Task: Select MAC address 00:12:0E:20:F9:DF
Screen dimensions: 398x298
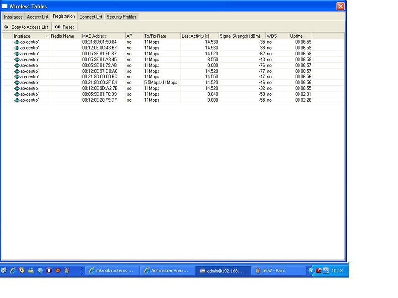Action: tap(99, 100)
